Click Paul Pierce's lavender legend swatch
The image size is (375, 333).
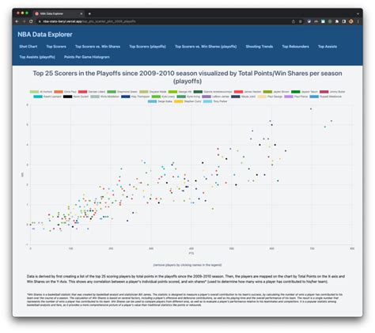[x=289, y=96]
